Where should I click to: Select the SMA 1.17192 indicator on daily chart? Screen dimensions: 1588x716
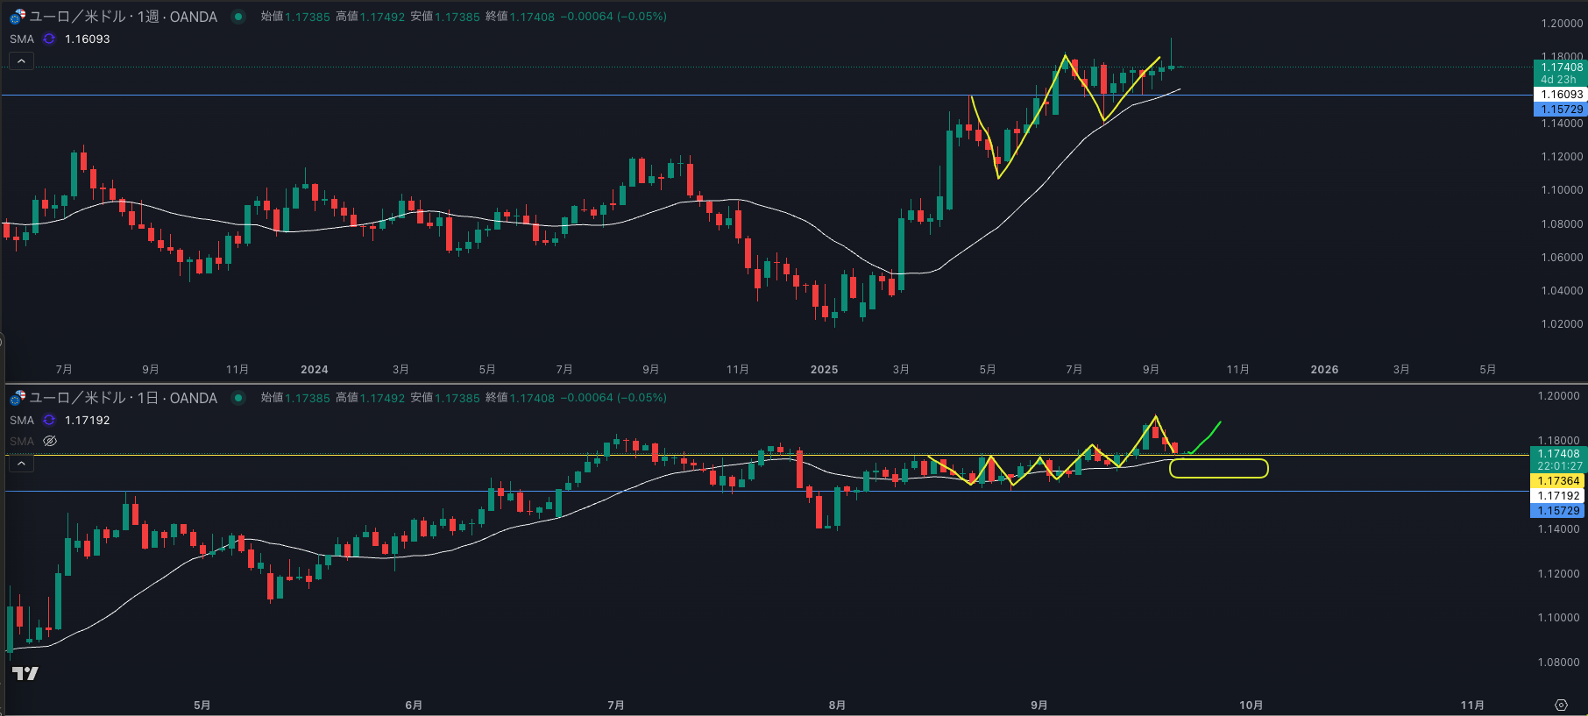pos(22,421)
